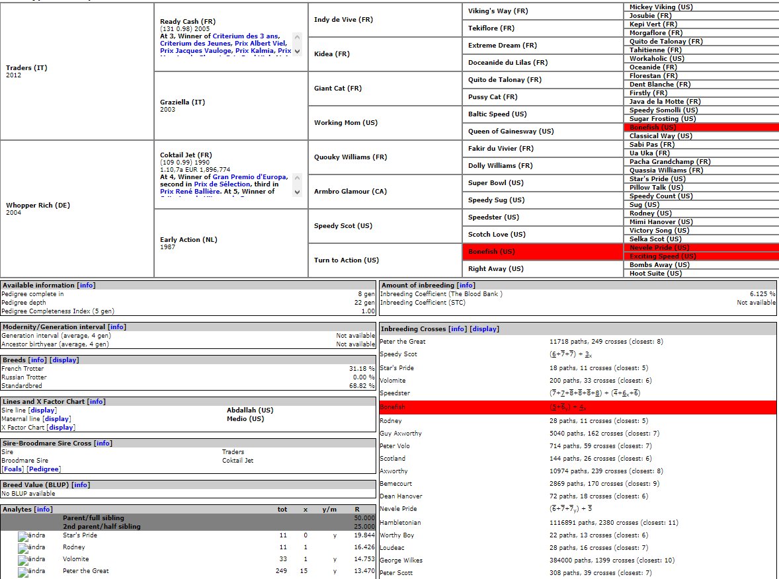Click display link for Inbreeding Crosses
Image resolution: width=779 pixels, height=579 pixels.
pos(484,328)
